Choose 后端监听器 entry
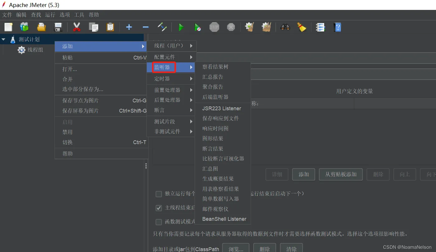The height and width of the screenshot is (252, 436). [223, 97]
